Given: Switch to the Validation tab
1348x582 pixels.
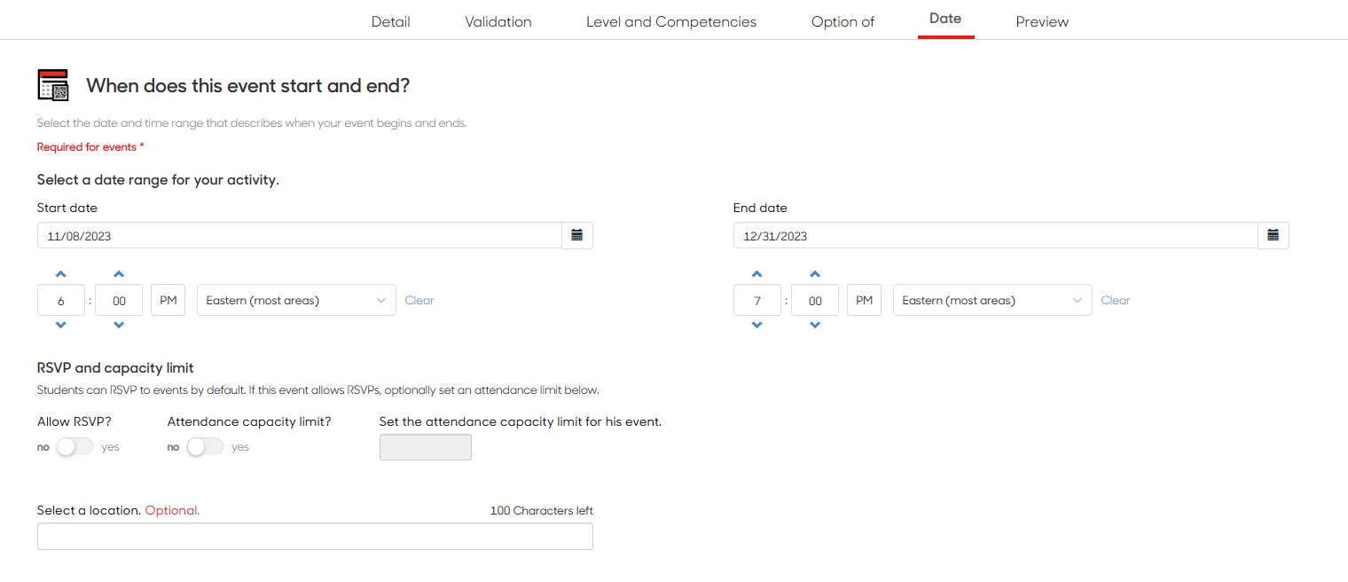Looking at the screenshot, I should click(498, 21).
